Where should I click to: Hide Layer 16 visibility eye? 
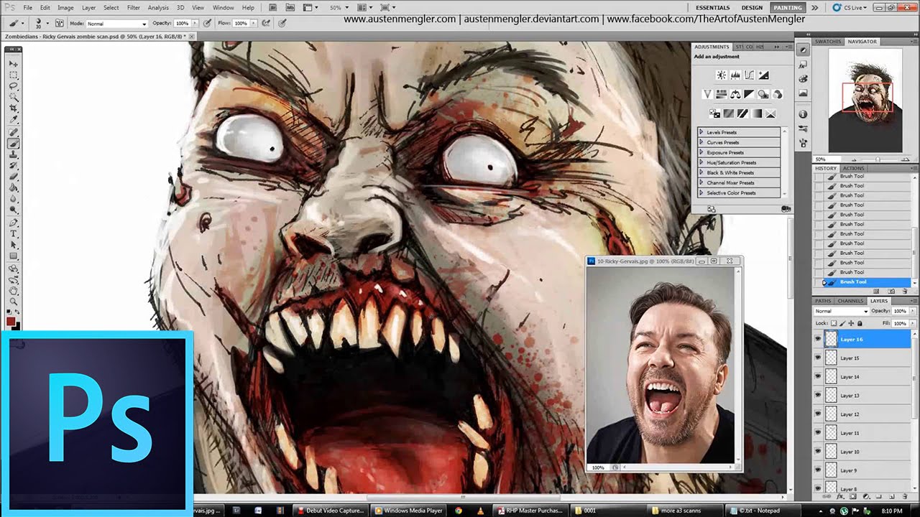818,339
